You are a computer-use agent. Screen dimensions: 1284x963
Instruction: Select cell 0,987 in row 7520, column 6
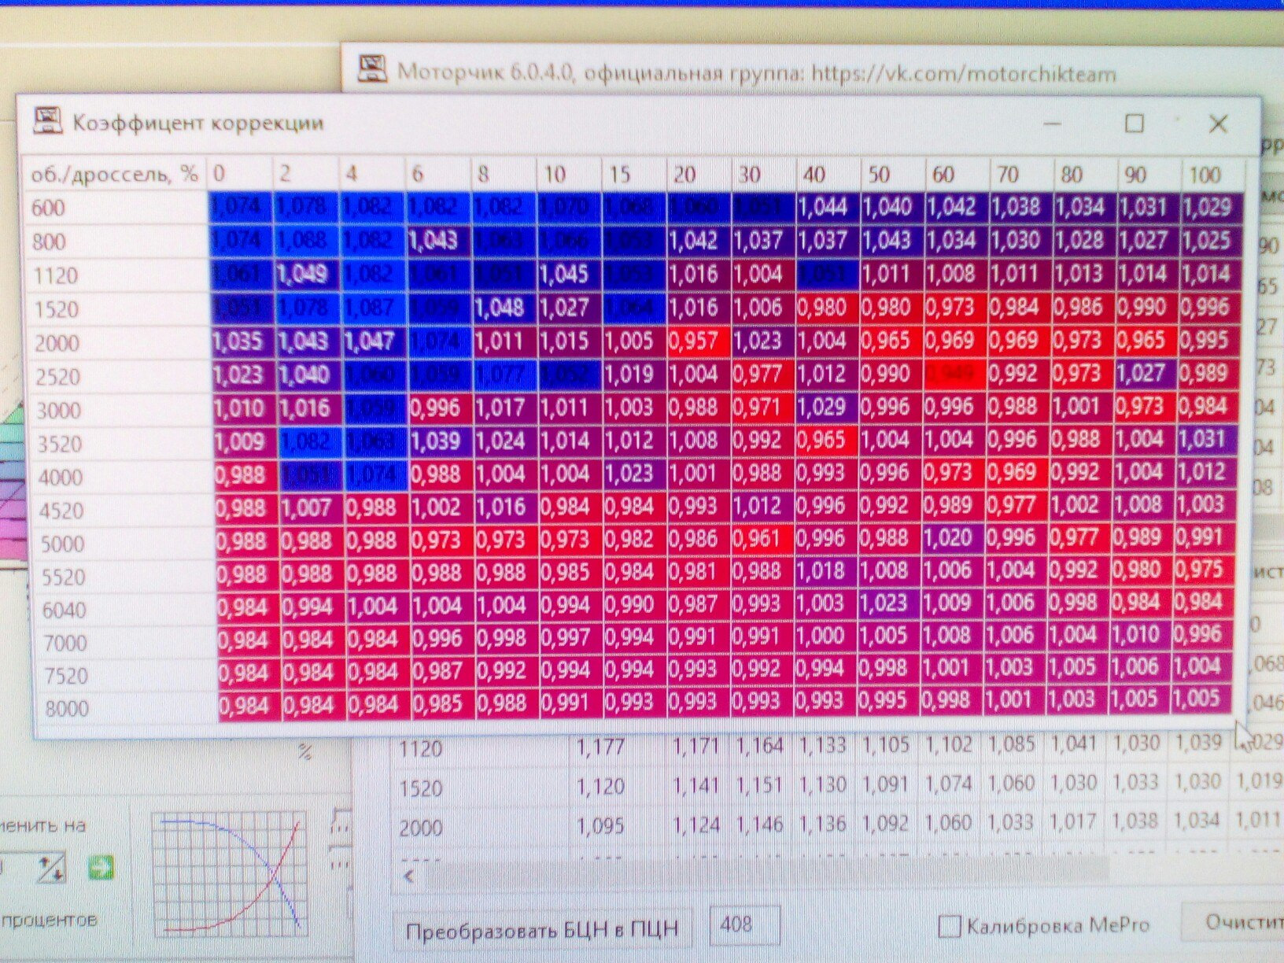click(x=442, y=671)
